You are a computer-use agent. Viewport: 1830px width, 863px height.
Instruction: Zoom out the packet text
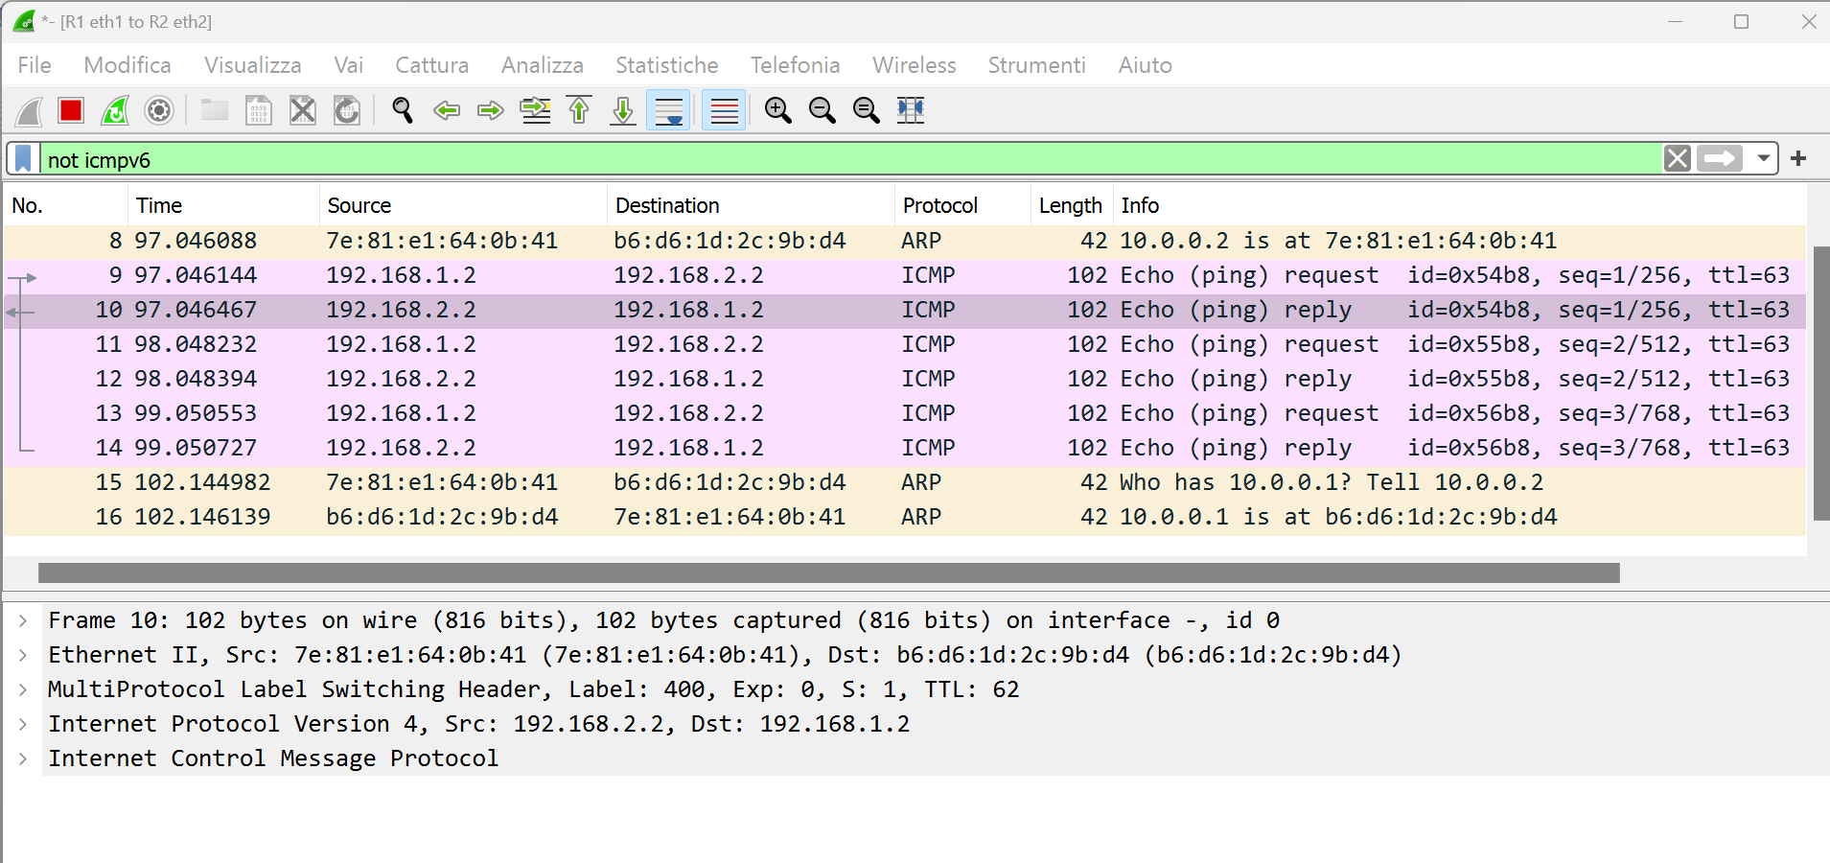822,110
